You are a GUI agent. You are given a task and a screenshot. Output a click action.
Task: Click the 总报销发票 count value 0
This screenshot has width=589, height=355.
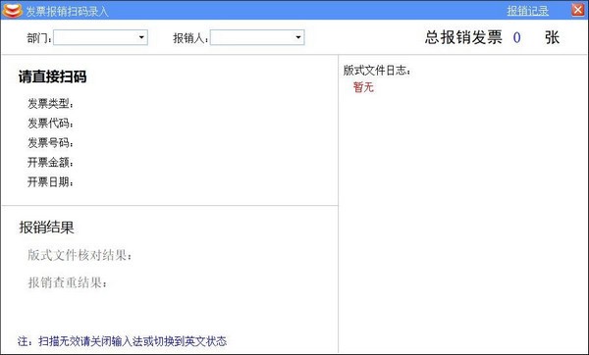coord(517,37)
